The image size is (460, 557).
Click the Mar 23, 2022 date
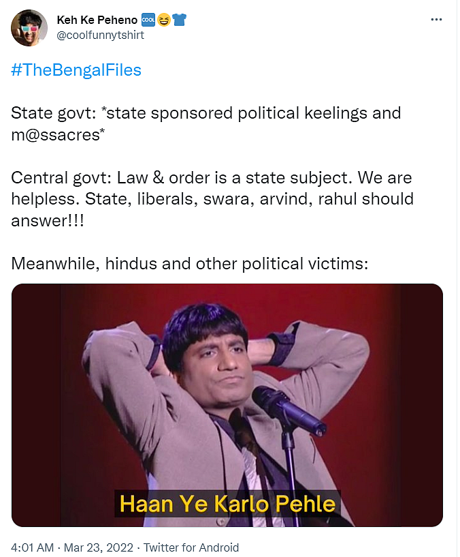pyautogui.click(x=98, y=547)
